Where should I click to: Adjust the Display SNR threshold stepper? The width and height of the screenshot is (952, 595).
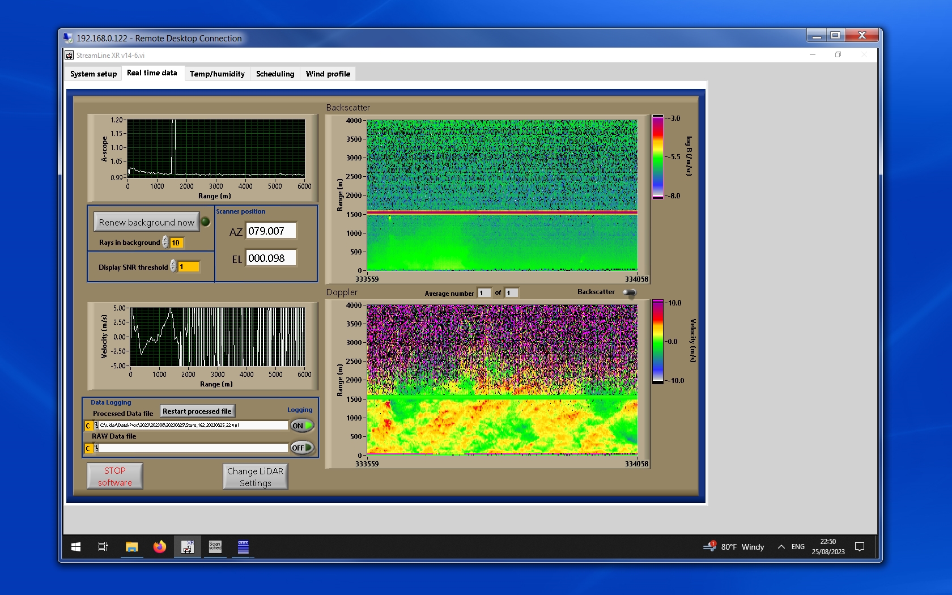(173, 266)
